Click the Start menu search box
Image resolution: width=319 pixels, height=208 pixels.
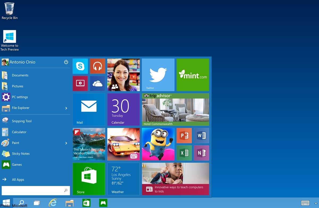36,191
